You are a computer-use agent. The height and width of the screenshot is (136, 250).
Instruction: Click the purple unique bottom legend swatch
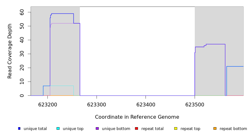97,128
